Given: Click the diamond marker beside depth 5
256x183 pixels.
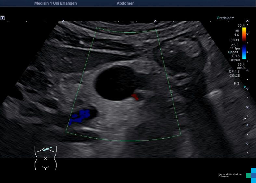Looking at the screenshot, I should coord(247,107).
